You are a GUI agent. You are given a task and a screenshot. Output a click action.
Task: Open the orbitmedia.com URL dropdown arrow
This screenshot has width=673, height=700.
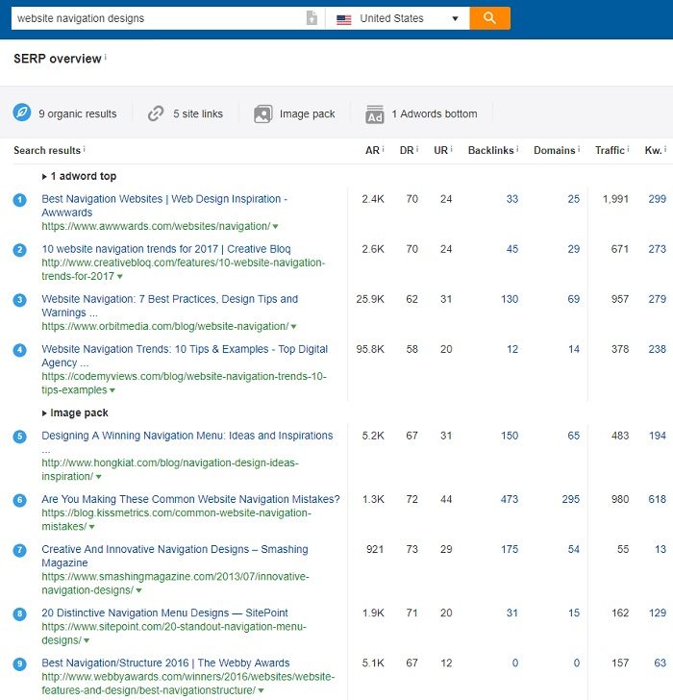[293, 327]
